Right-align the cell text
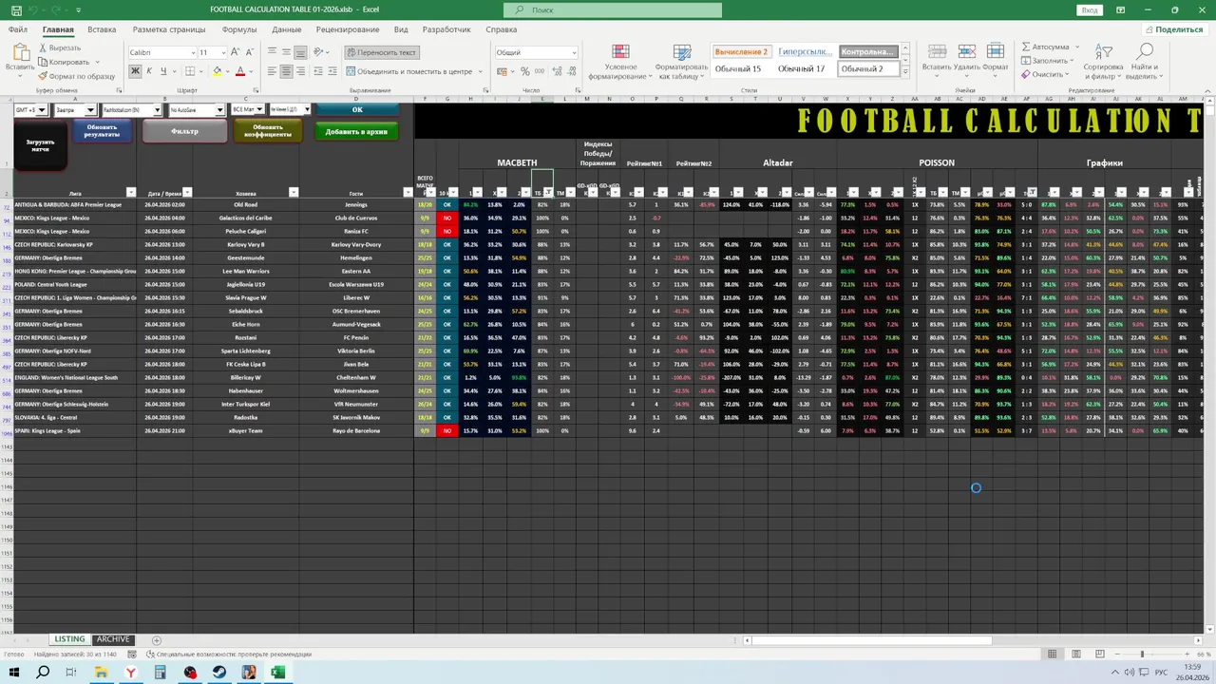Image resolution: width=1216 pixels, height=684 pixels. pos(300,71)
